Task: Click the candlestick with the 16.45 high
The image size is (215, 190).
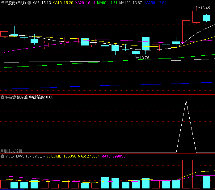Action: pos(196,17)
